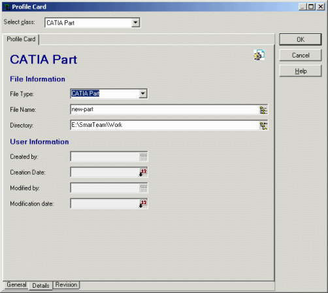Click the tree browse icon beside File Name
Screen dimensions: 328x293
(263, 110)
